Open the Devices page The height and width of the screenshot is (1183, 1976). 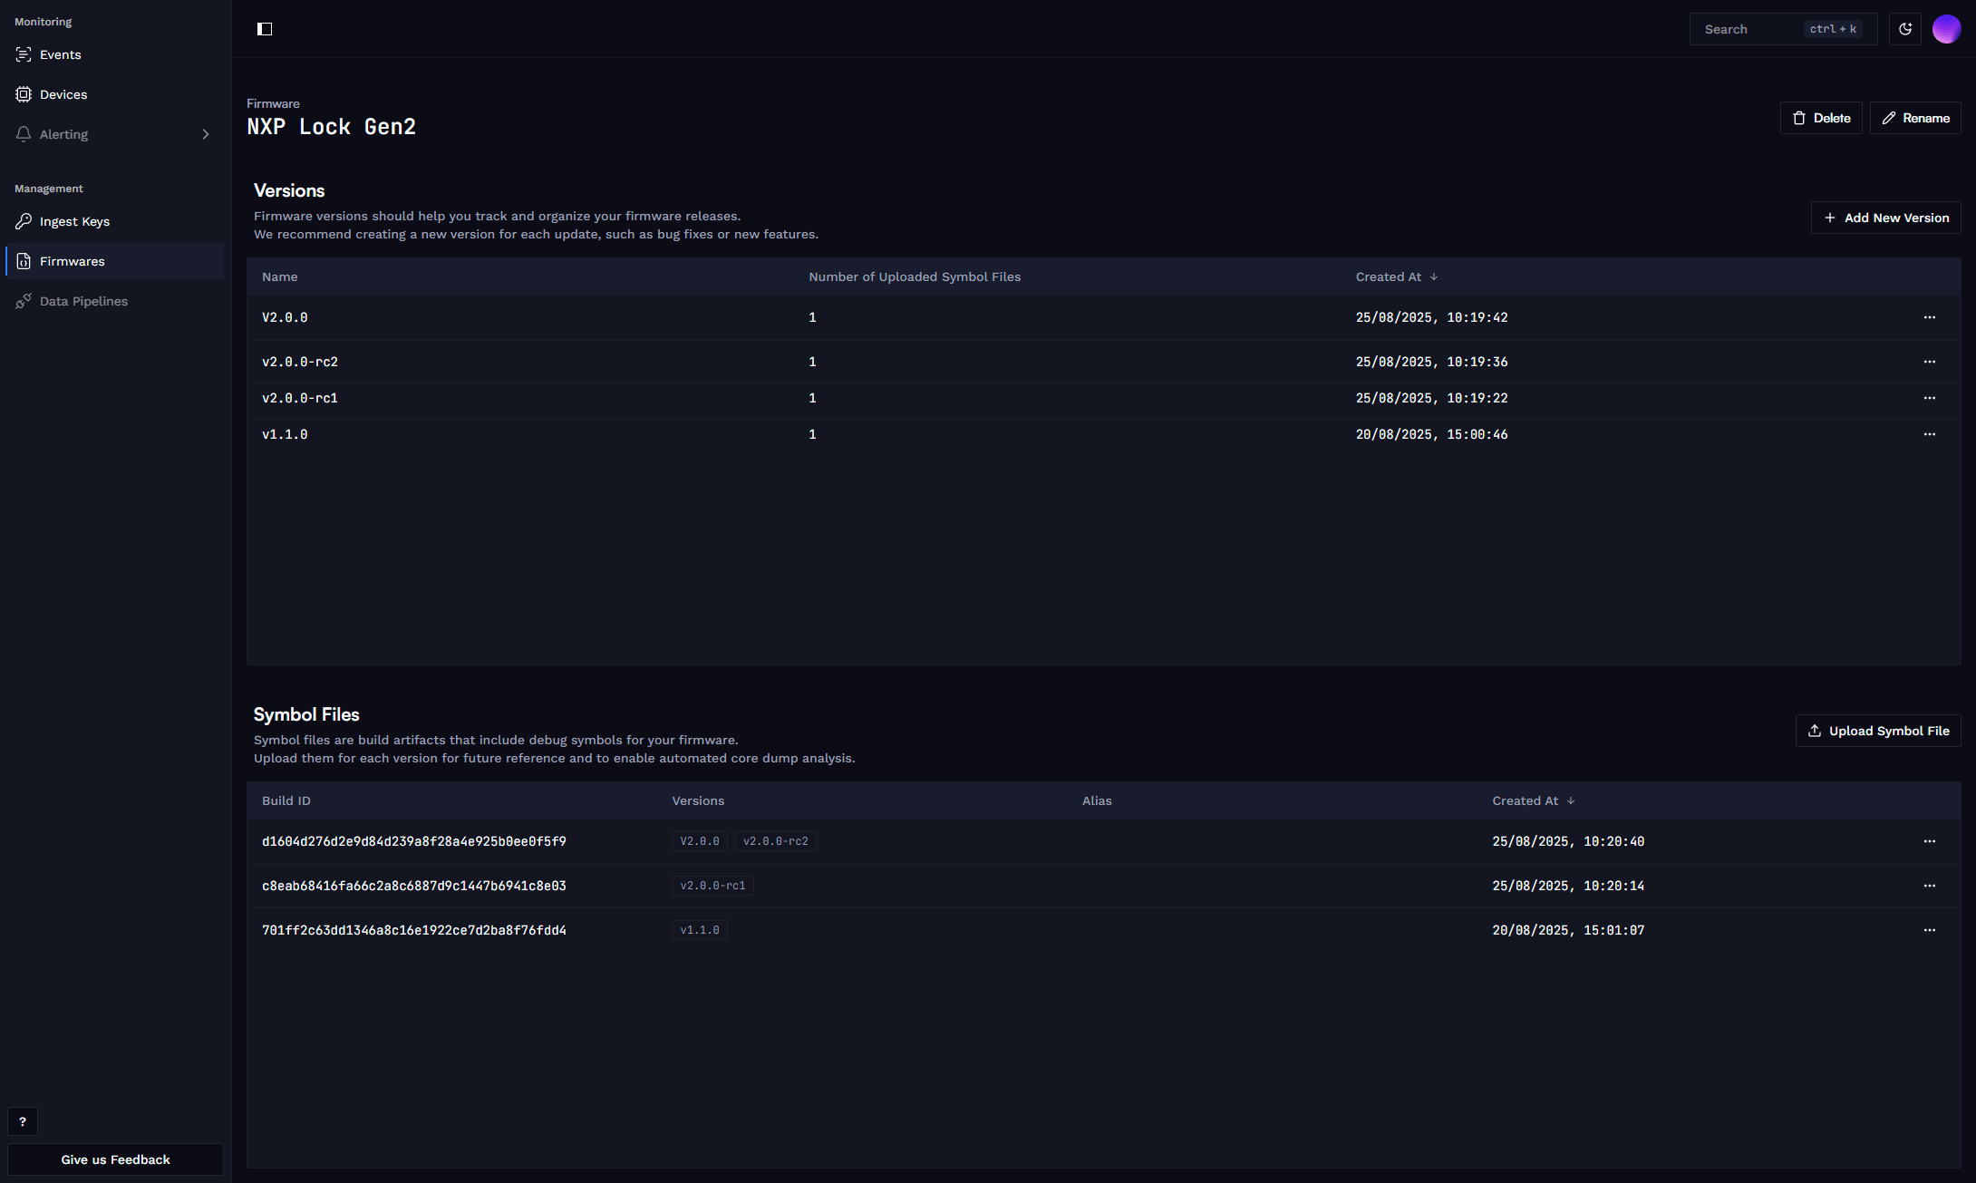tap(114, 94)
